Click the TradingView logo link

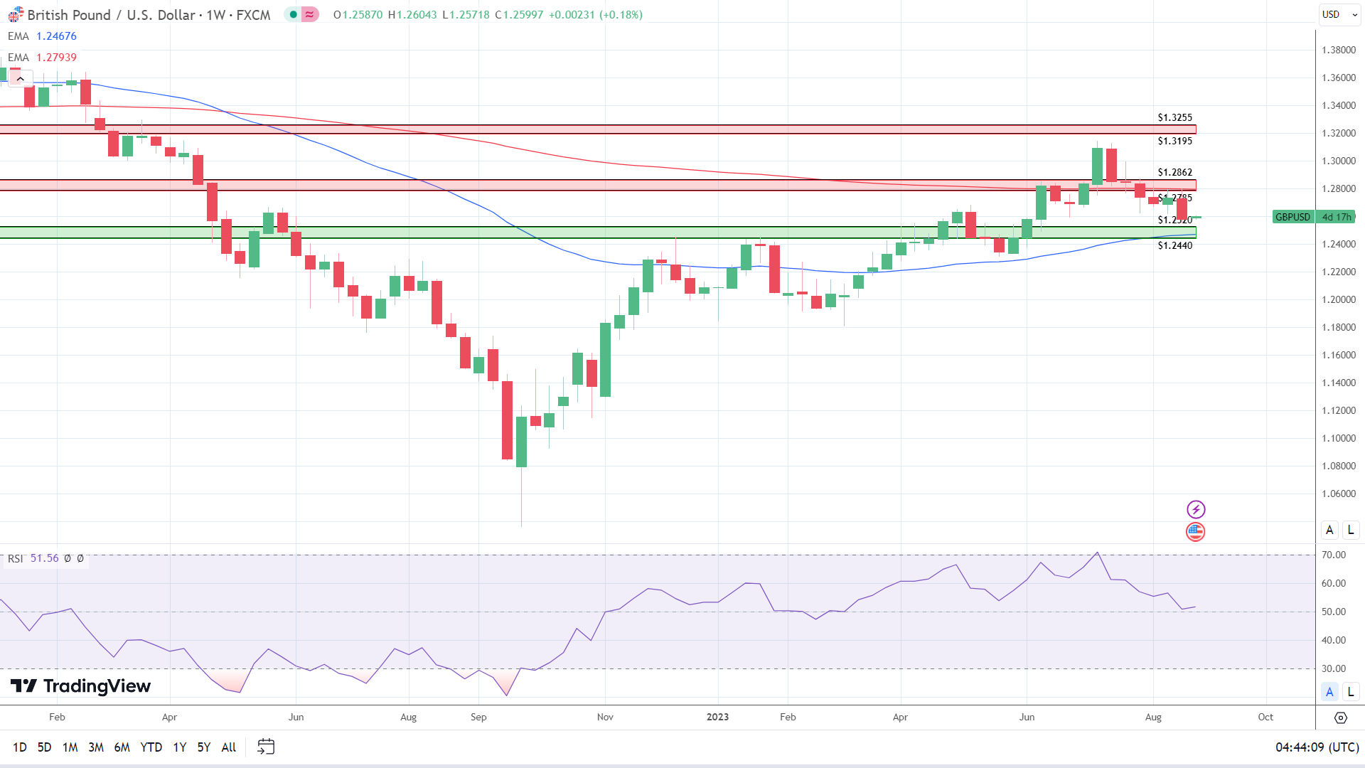point(80,686)
